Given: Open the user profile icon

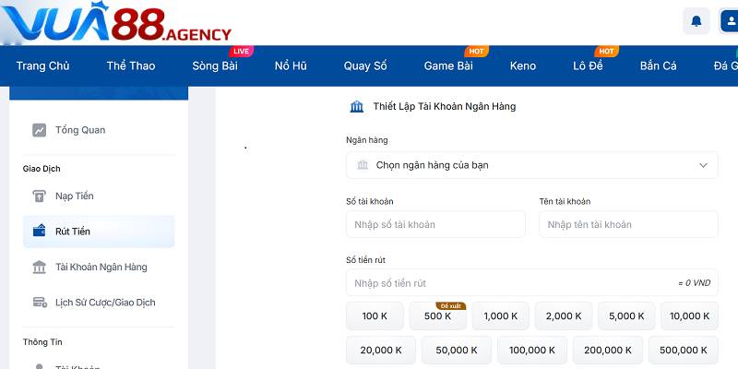Looking at the screenshot, I should click(x=729, y=20).
